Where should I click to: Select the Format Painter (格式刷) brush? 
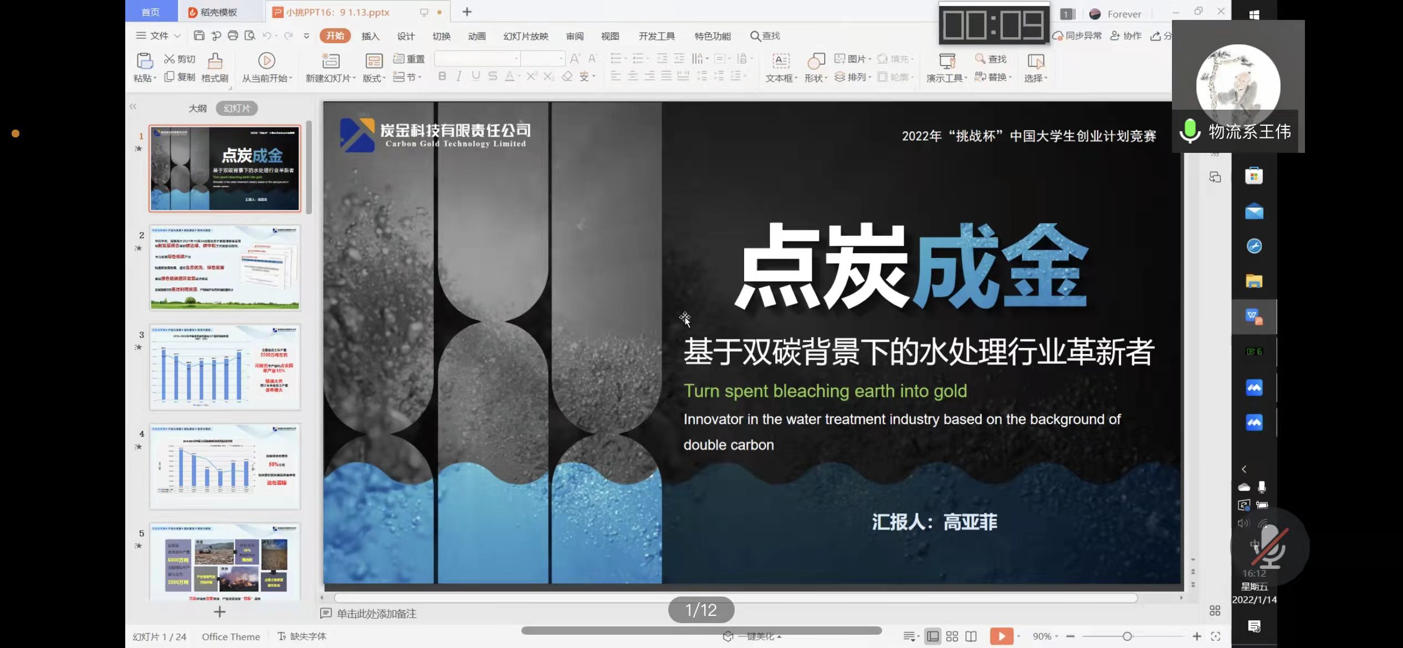click(x=215, y=68)
